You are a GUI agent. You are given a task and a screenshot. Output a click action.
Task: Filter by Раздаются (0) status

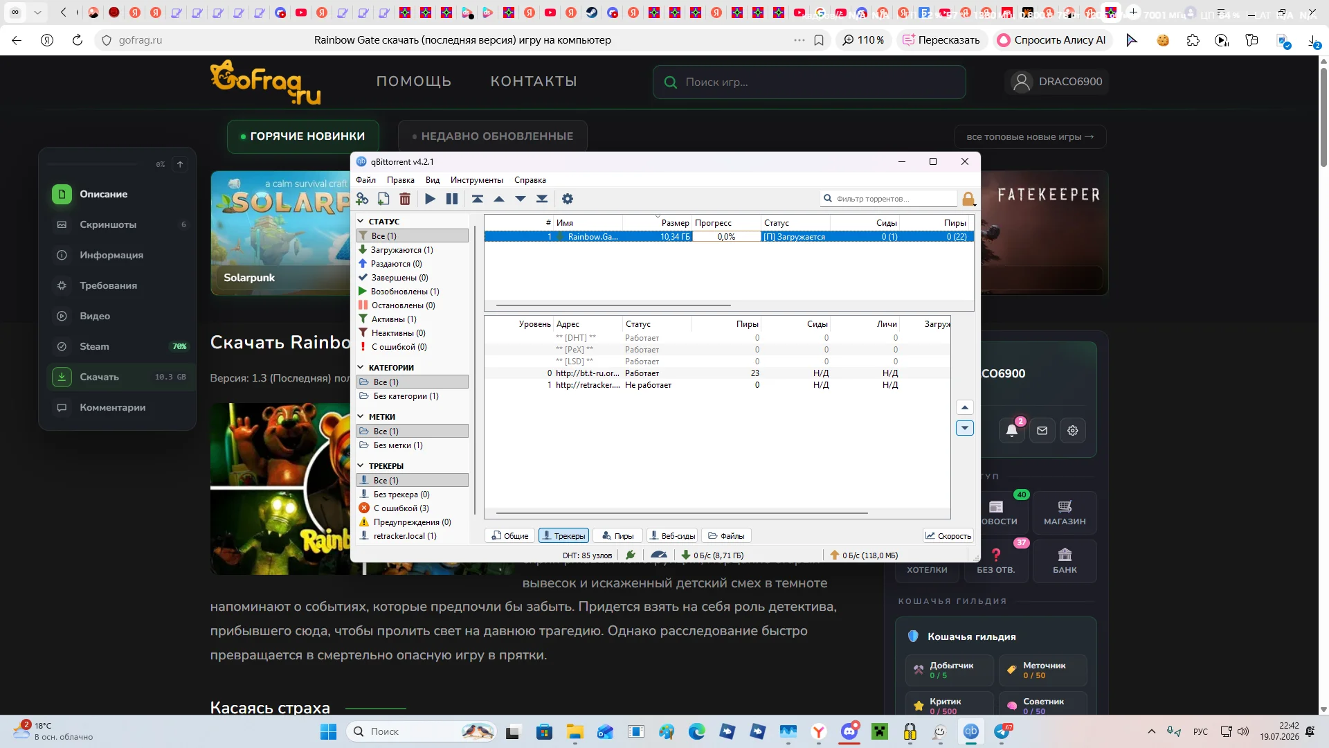(413, 264)
